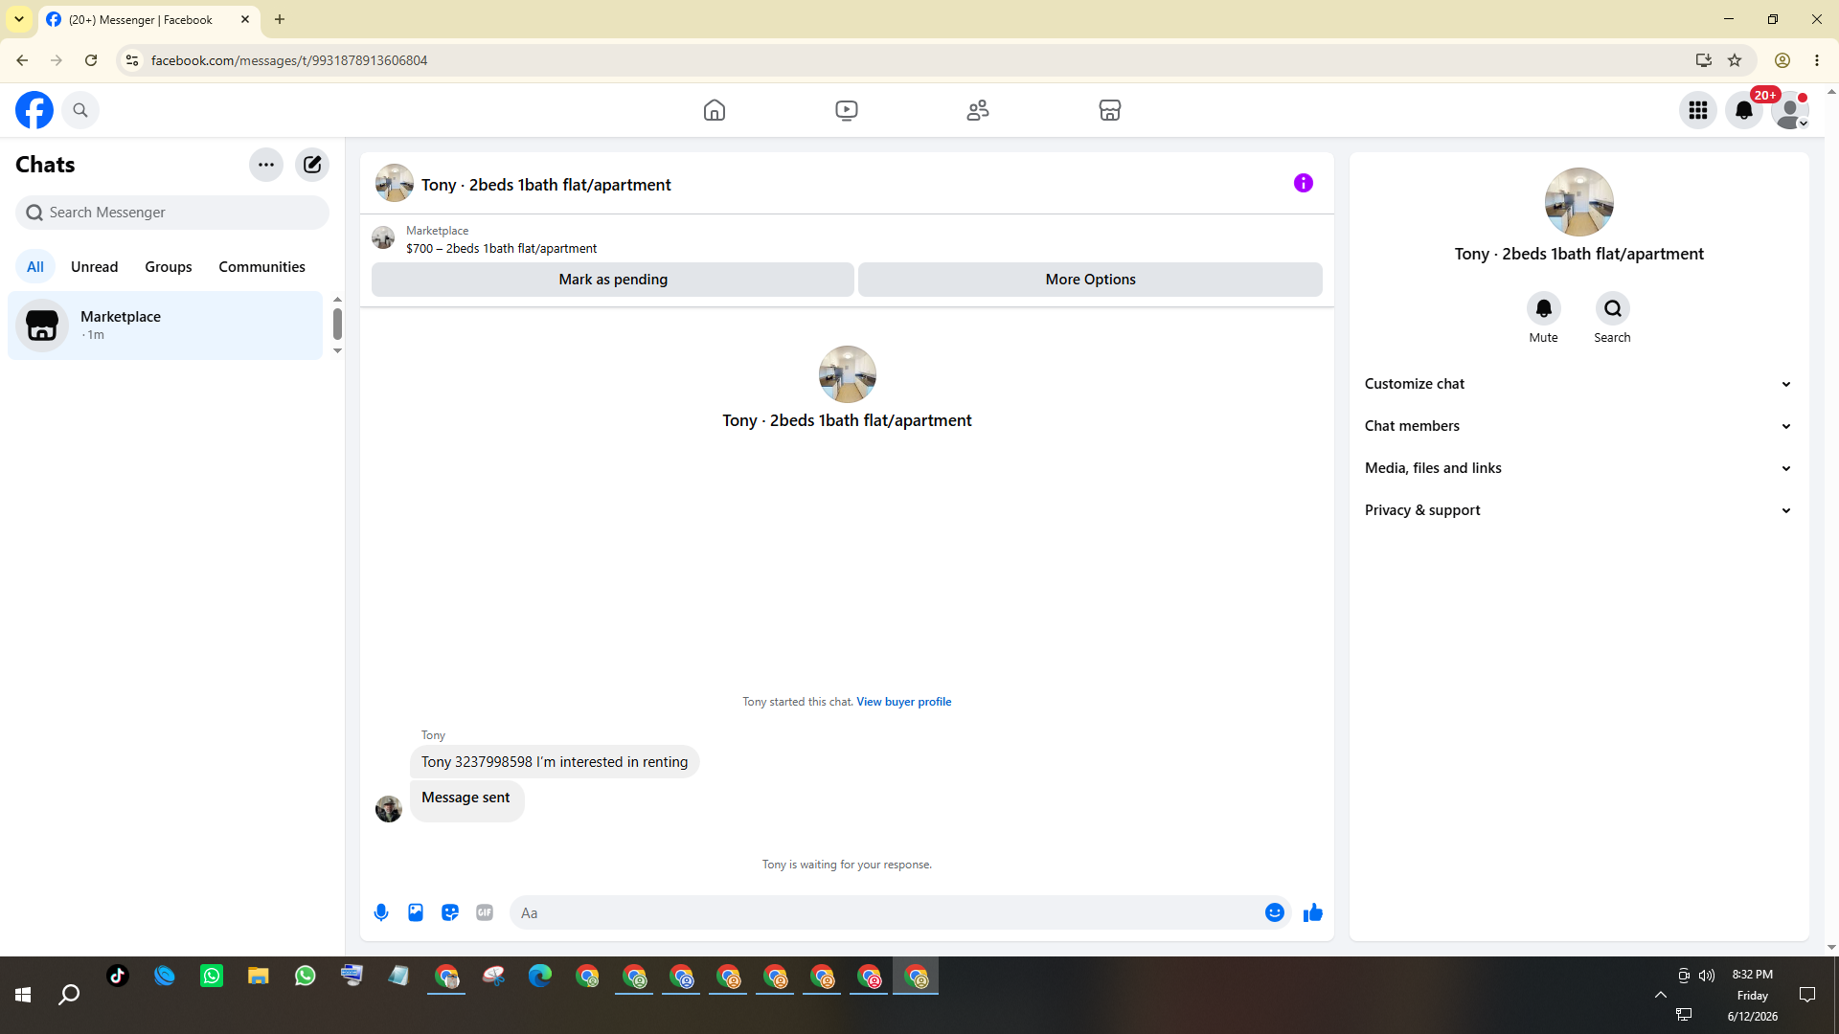Open Windows notification center

pyautogui.click(x=1807, y=995)
